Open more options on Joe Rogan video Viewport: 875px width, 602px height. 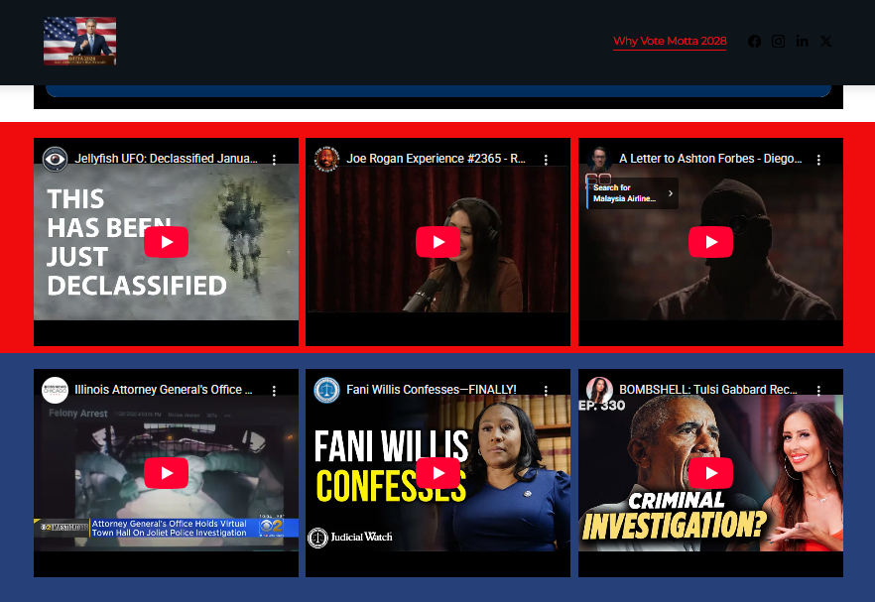click(546, 160)
